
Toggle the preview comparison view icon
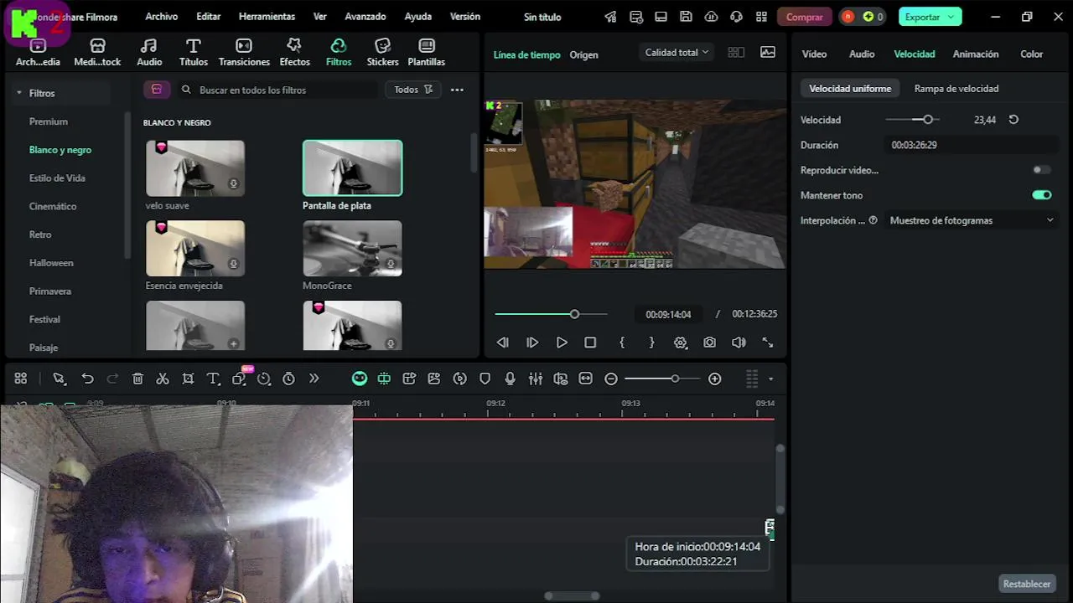point(736,52)
